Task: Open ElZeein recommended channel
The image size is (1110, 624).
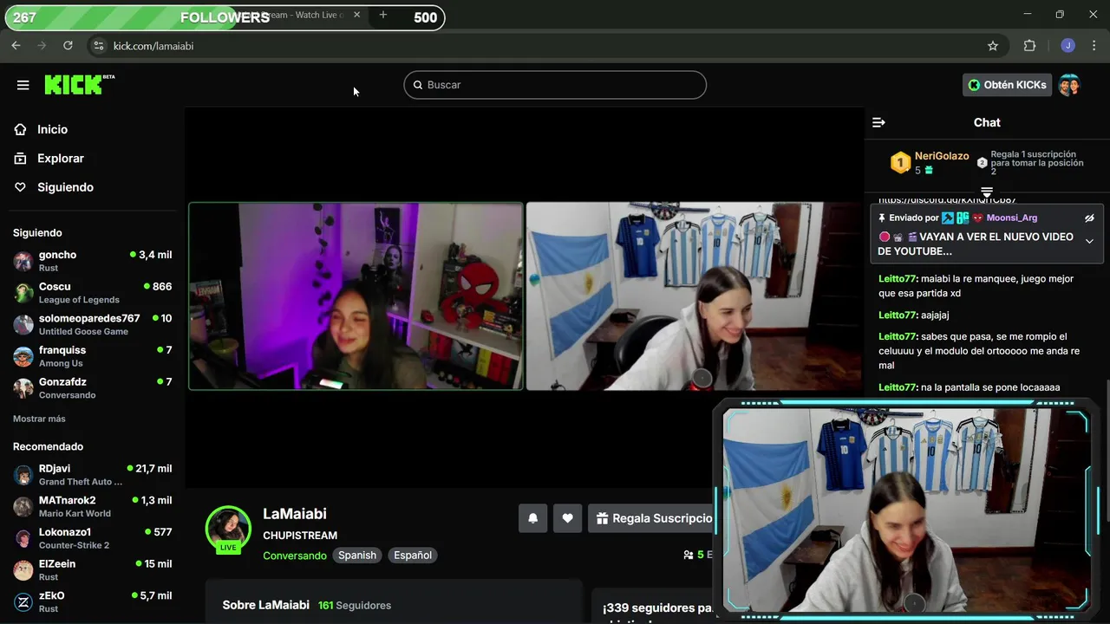Action: point(92,570)
